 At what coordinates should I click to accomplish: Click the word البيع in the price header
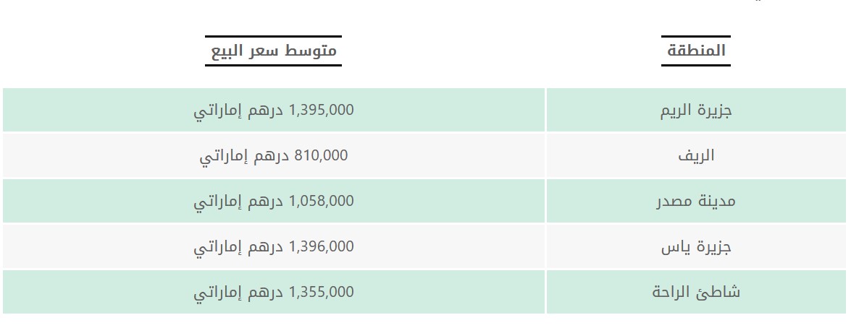tap(230, 51)
